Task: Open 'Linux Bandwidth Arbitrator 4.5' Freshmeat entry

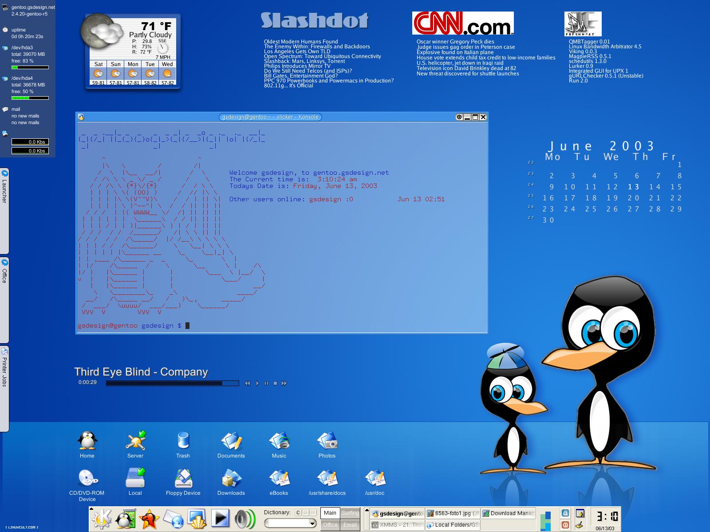Action: click(605, 47)
